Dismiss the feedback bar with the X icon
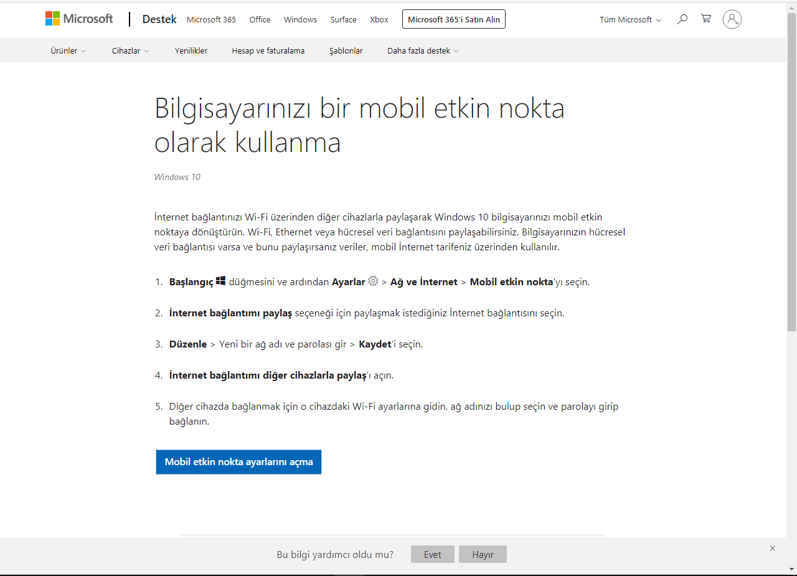The height and width of the screenshot is (576, 797). click(773, 549)
